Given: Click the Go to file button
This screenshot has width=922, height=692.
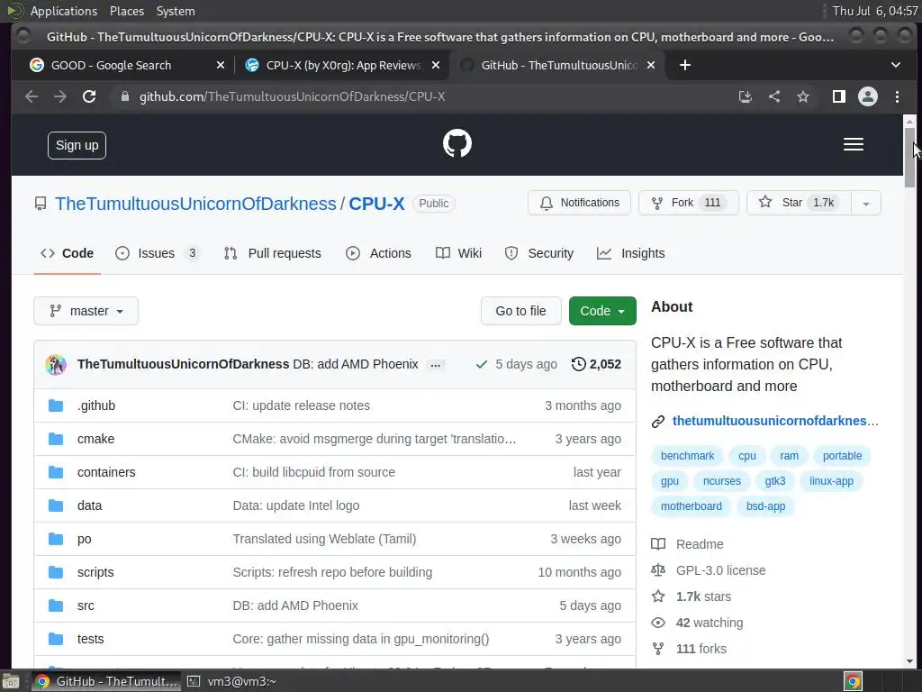Looking at the screenshot, I should pyautogui.click(x=520, y=311).
